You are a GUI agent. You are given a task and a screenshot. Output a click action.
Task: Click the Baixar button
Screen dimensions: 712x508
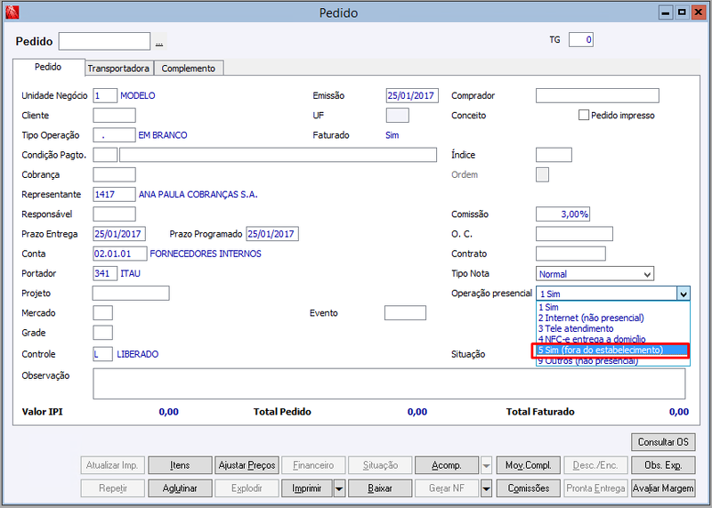[x=380, y=488]
